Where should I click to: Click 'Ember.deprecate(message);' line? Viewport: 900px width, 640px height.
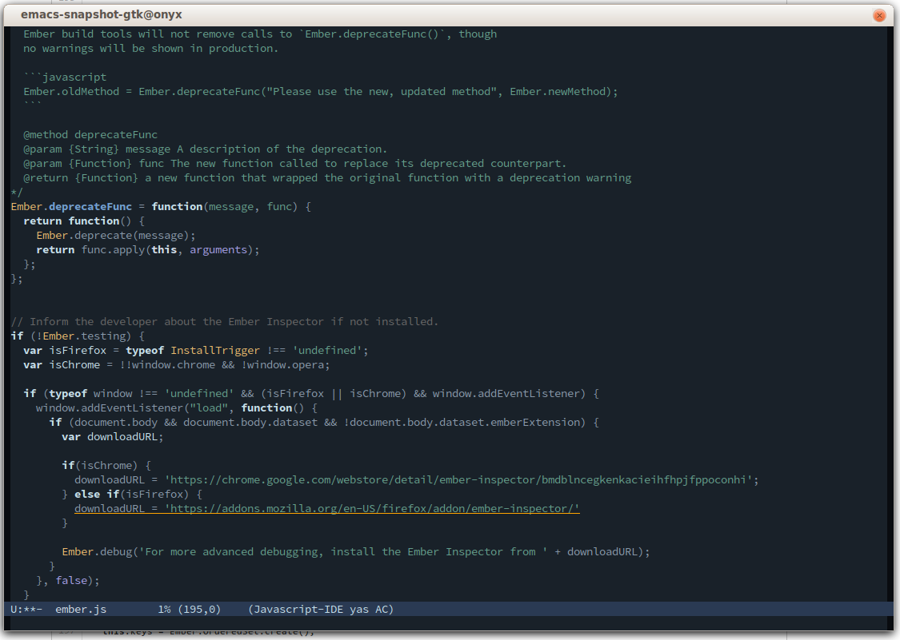pos(115,235)
